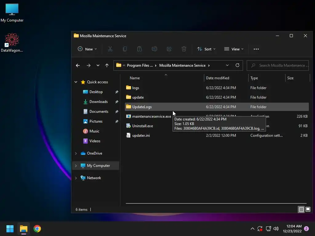Screen dimensions: 315x236
Task: Select the update folder
Action: (x=217, y=97)
